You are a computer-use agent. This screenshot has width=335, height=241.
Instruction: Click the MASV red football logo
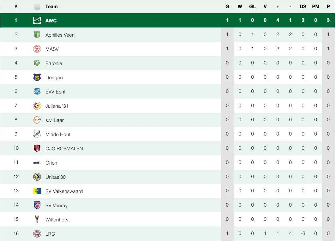click(37, 49)
